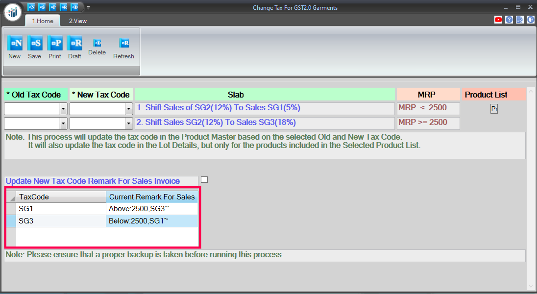Click the Draft ribbon icon
The height and width of the screenshot is (294, 537).
click(74, 44)
